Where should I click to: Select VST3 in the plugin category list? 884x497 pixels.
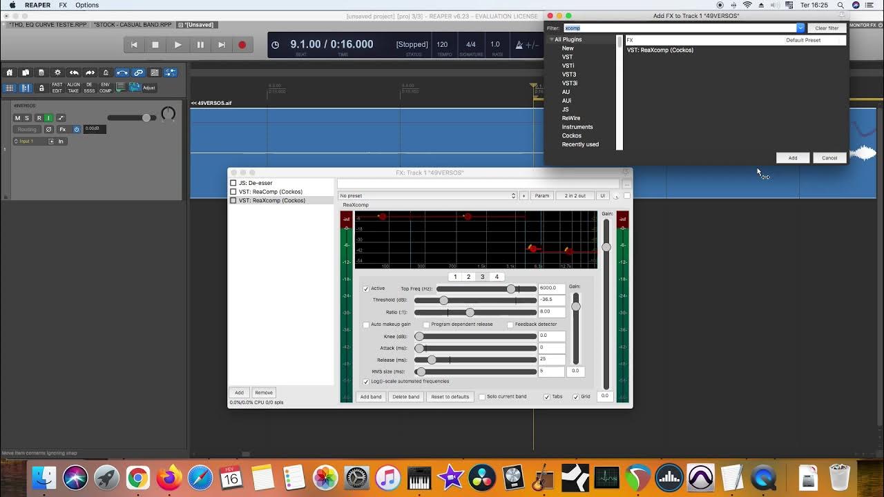(x=569, y=75)
